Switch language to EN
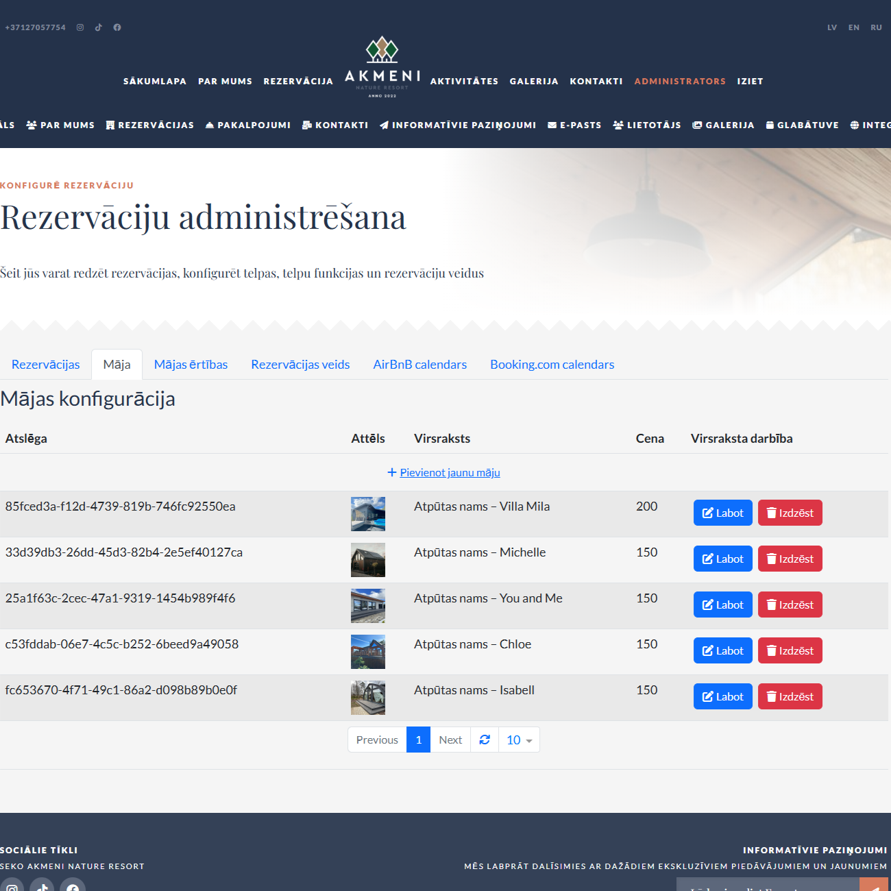This screenshot has height=891, width=891. [x=853, y=27]
